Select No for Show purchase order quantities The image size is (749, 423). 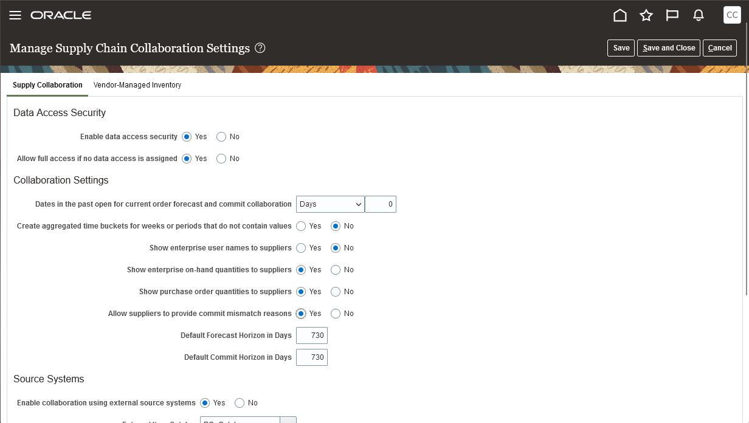point(336,292)
